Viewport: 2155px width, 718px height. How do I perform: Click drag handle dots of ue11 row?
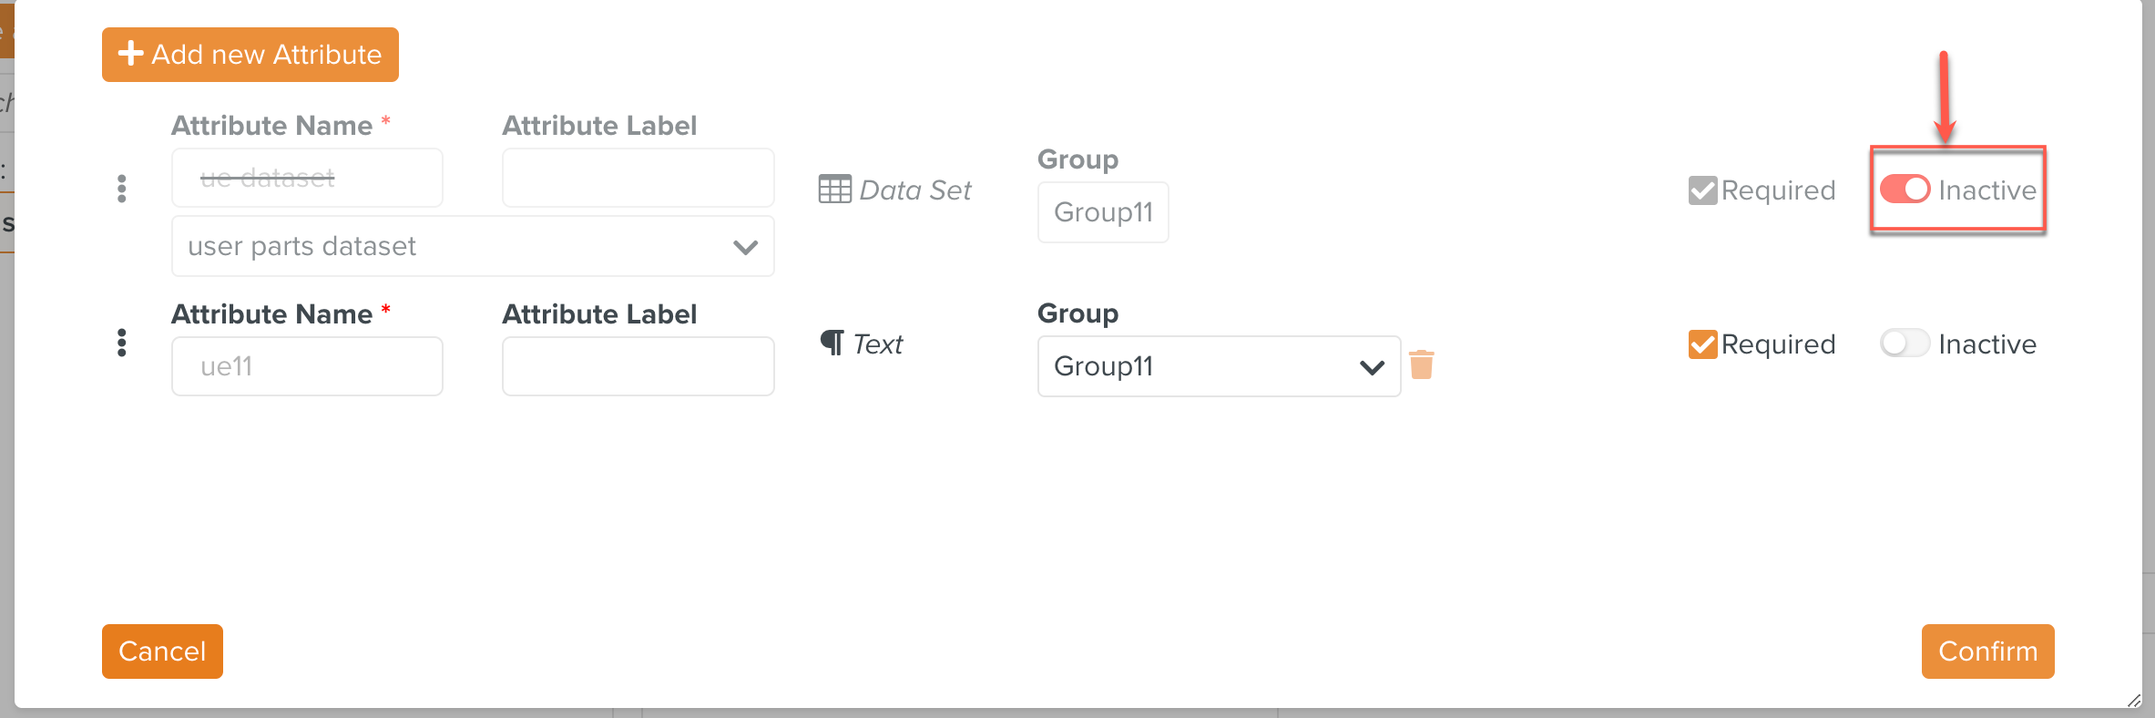121,344
